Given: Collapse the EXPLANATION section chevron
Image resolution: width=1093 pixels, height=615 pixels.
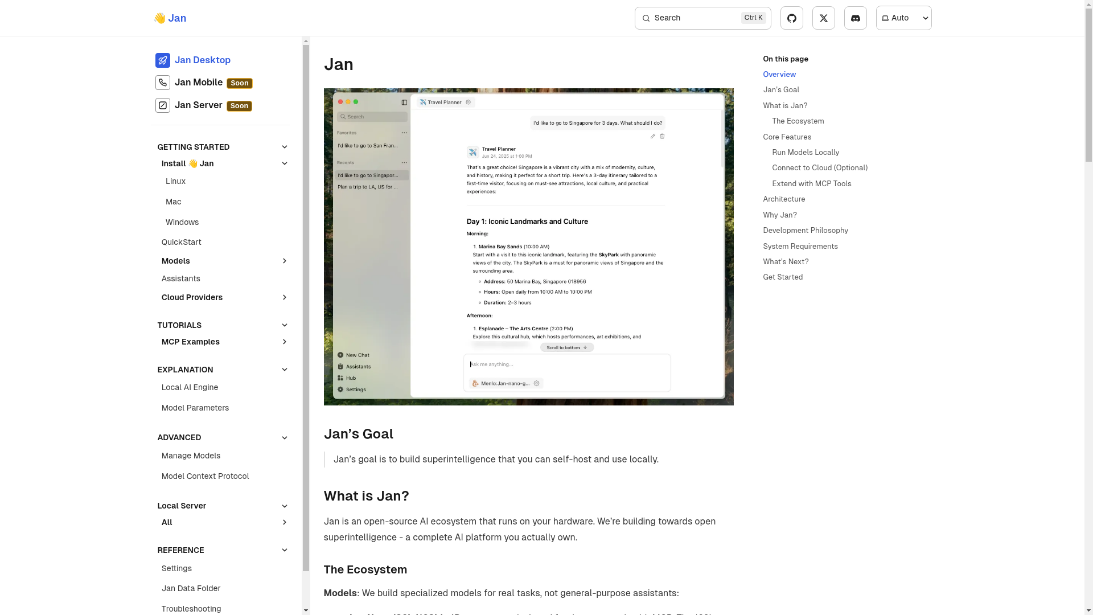Looking at the screenshot, I should 284,370.
